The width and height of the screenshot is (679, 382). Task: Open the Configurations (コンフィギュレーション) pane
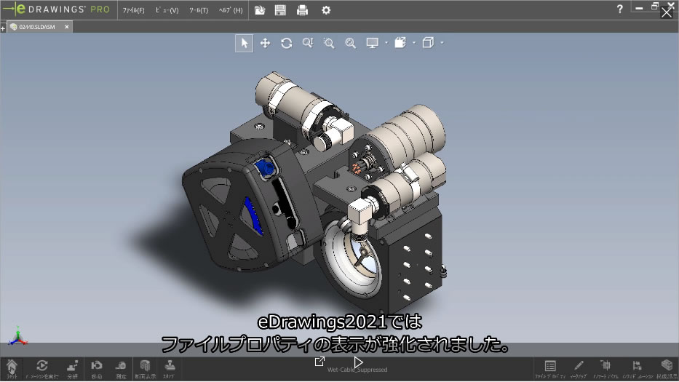(x=637, y=370)
